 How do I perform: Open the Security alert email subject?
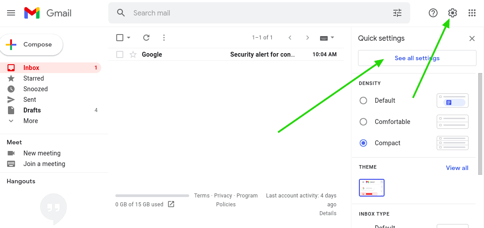point(263,55)
